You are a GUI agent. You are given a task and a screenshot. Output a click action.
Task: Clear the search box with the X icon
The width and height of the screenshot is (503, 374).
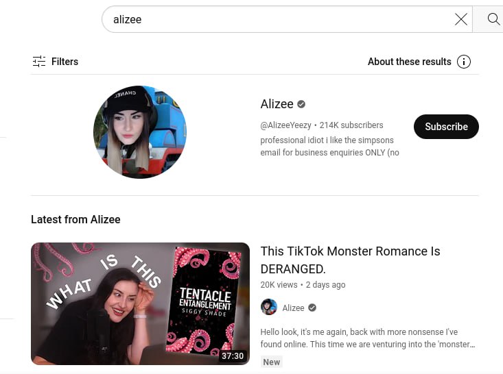tap(461, 20)
